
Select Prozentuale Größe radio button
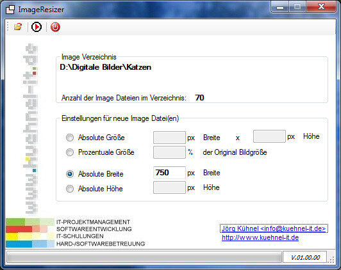pyautogui.click(x=70, y=152)
